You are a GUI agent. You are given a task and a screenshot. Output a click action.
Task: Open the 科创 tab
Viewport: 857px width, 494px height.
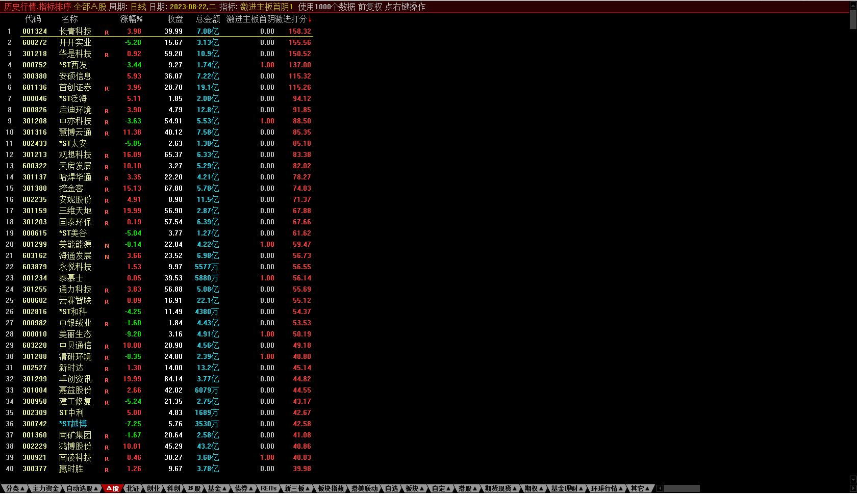click(x=173, y=488)
